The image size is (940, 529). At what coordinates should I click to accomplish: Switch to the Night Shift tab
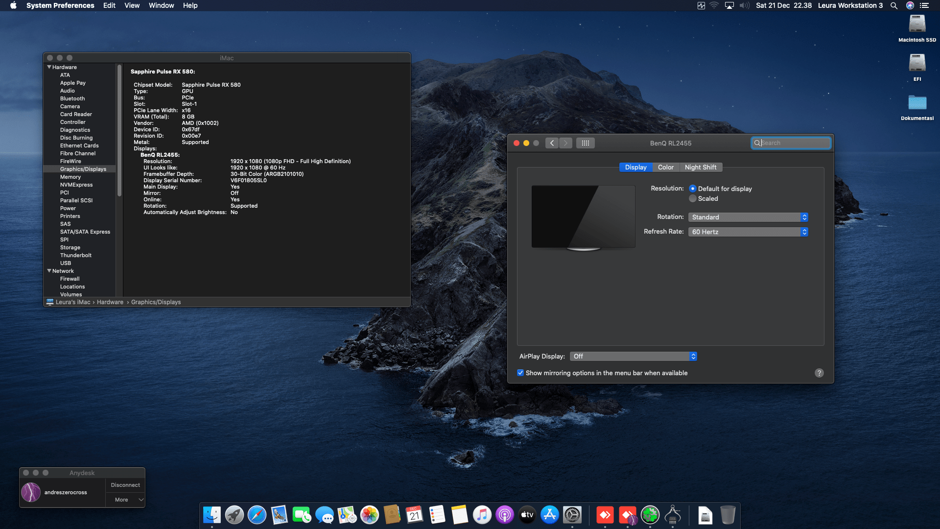(701, 167)
